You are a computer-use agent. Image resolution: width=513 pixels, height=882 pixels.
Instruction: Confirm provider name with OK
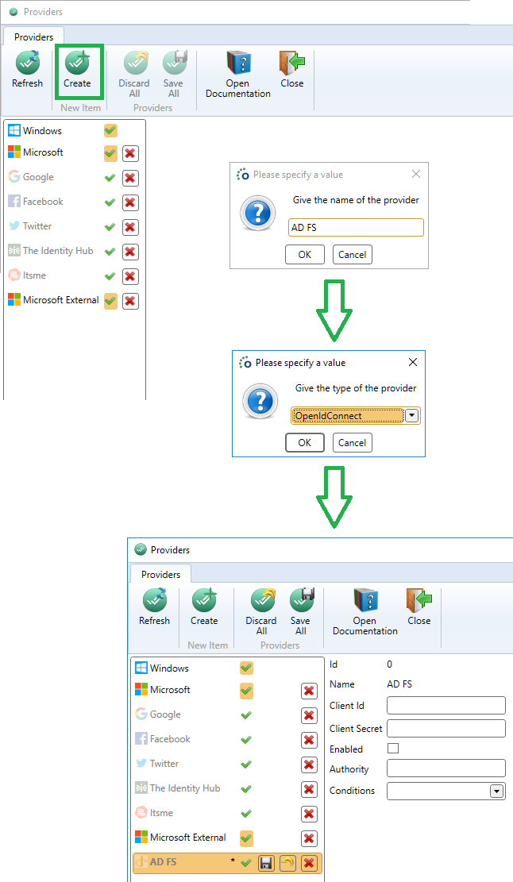[x=305, y=254]
